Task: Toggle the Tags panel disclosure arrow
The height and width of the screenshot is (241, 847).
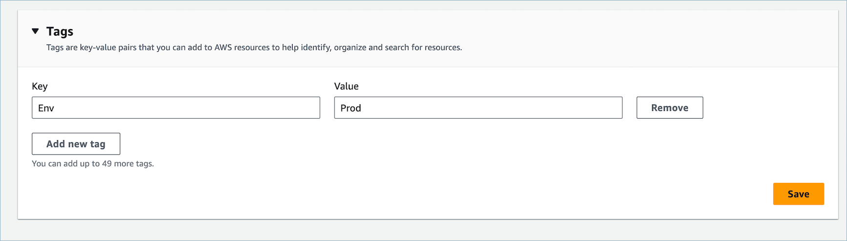Action: pos(35,31)
